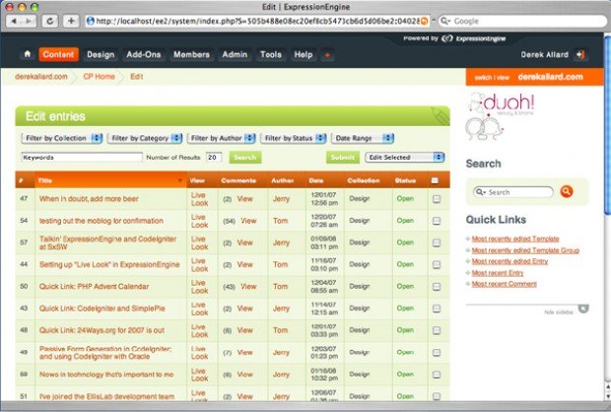Open the Filter by Category dropdown
This screenshot has width=611, height=412.
coord(145,138)
